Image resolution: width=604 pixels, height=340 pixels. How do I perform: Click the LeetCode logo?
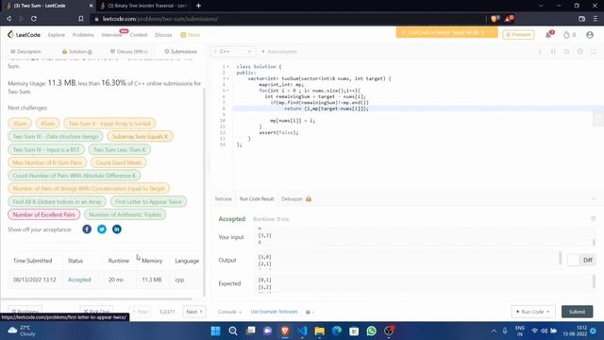[24, 35]
